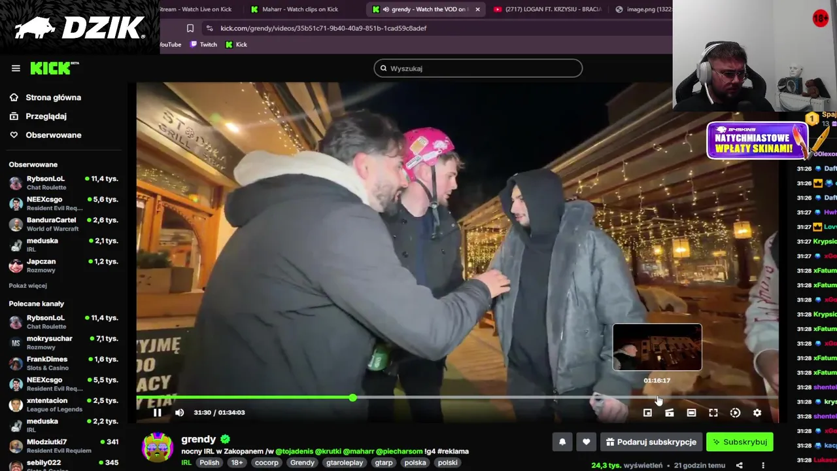The image size is (837, 471).
Task: Click the share icon
Action: [740, 466]
